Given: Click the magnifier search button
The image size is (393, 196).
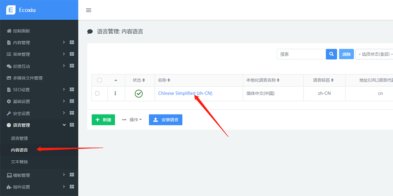Looking at the screenshot, I should 331,54.
